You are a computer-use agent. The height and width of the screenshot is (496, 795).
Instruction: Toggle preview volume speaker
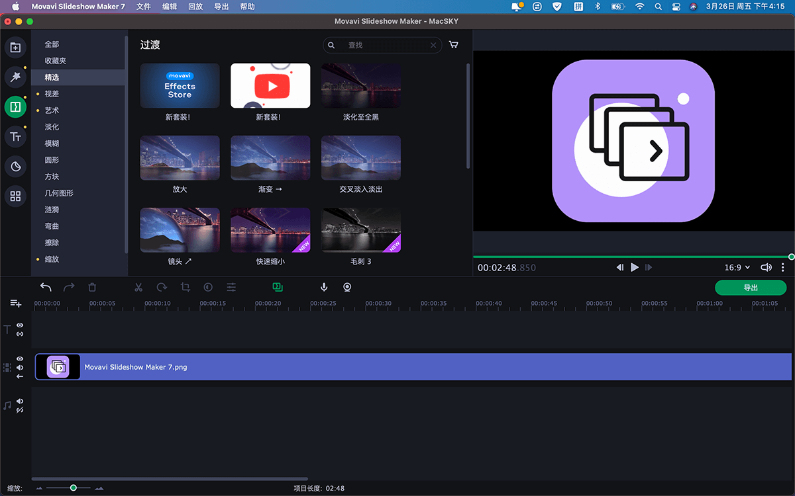(766, 268)
